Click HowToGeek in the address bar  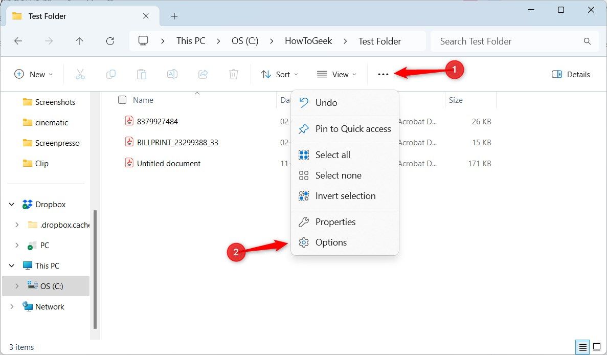[308, 41]
